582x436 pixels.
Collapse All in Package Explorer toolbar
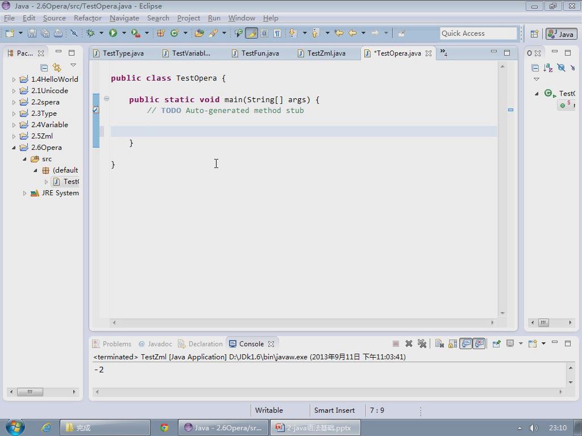[x=44, y=68]
